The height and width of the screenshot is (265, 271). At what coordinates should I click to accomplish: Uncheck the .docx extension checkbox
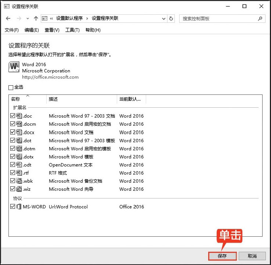pyautogui.click(x=12, y=132)
